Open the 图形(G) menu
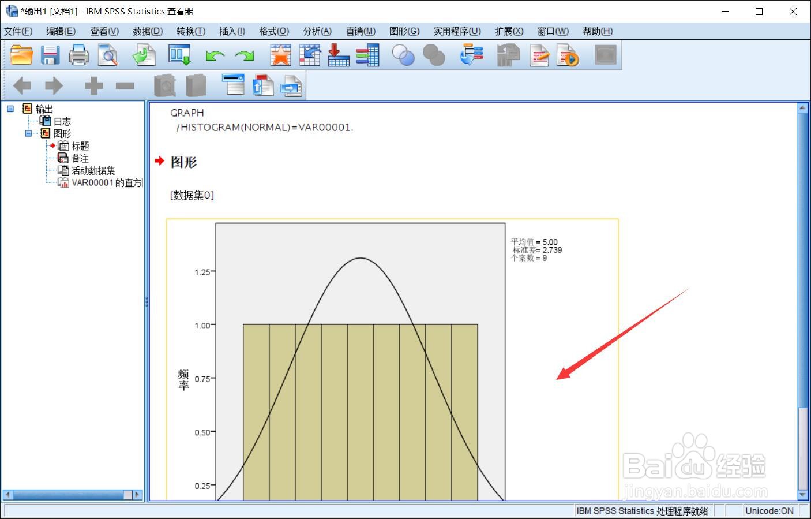 404,31
